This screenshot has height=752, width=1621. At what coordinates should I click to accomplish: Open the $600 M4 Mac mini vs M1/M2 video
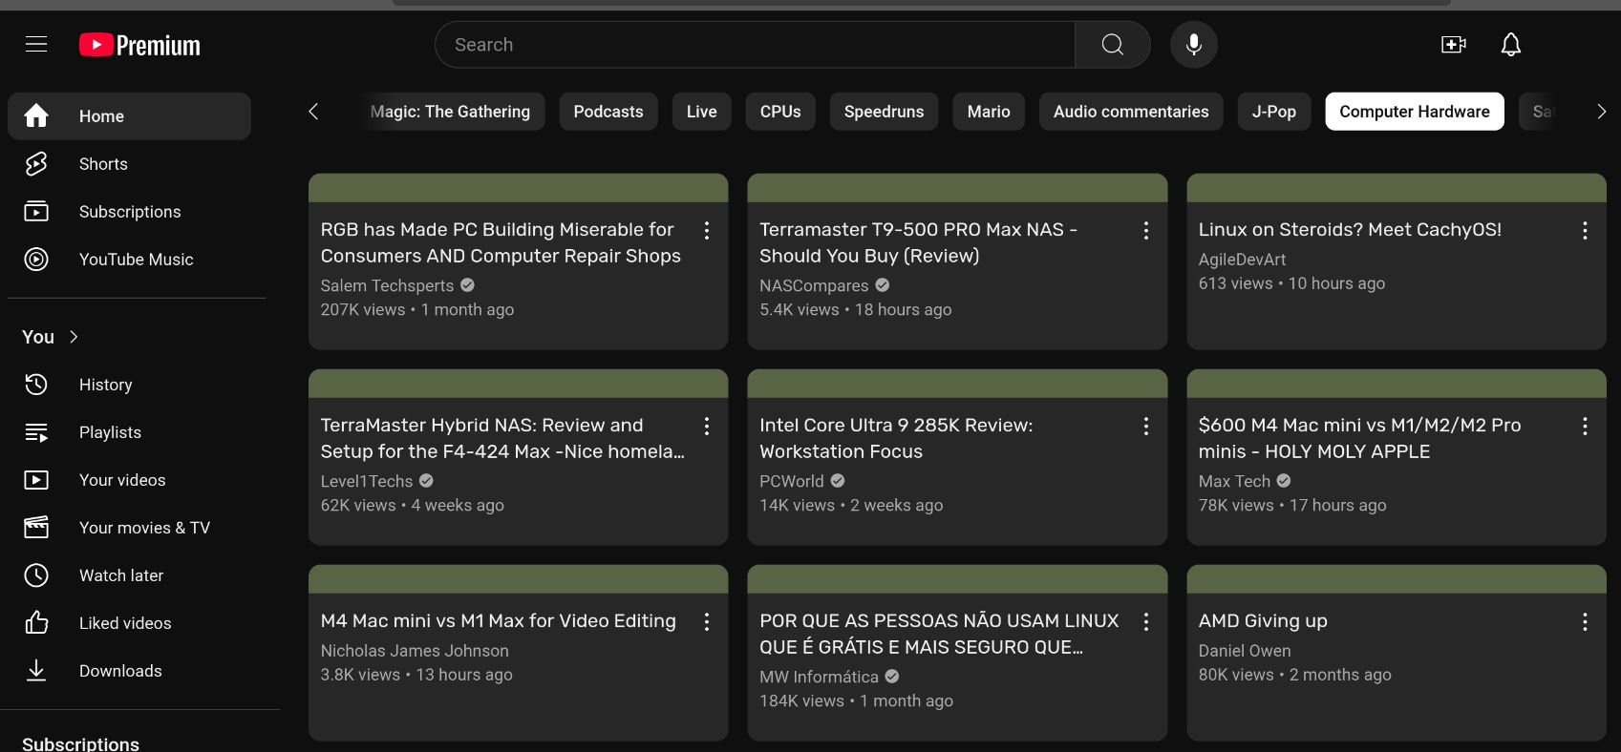(1359, 438)
